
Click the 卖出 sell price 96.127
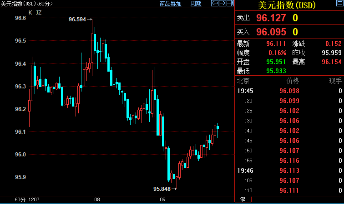click(271, 18)
